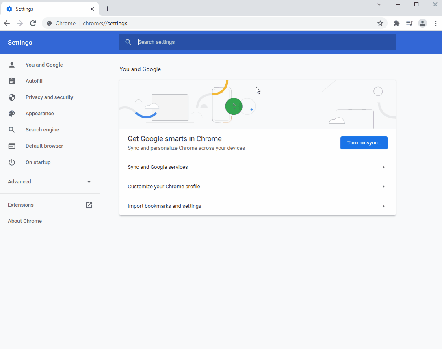This screenshot has height=349, width=442.
Task: Select Privacy and security section
Action: [50, 97]
